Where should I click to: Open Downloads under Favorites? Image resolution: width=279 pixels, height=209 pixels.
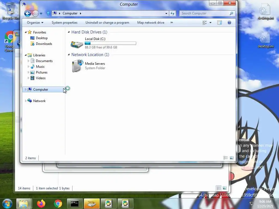pyautogui.click(x=44, y=44)
